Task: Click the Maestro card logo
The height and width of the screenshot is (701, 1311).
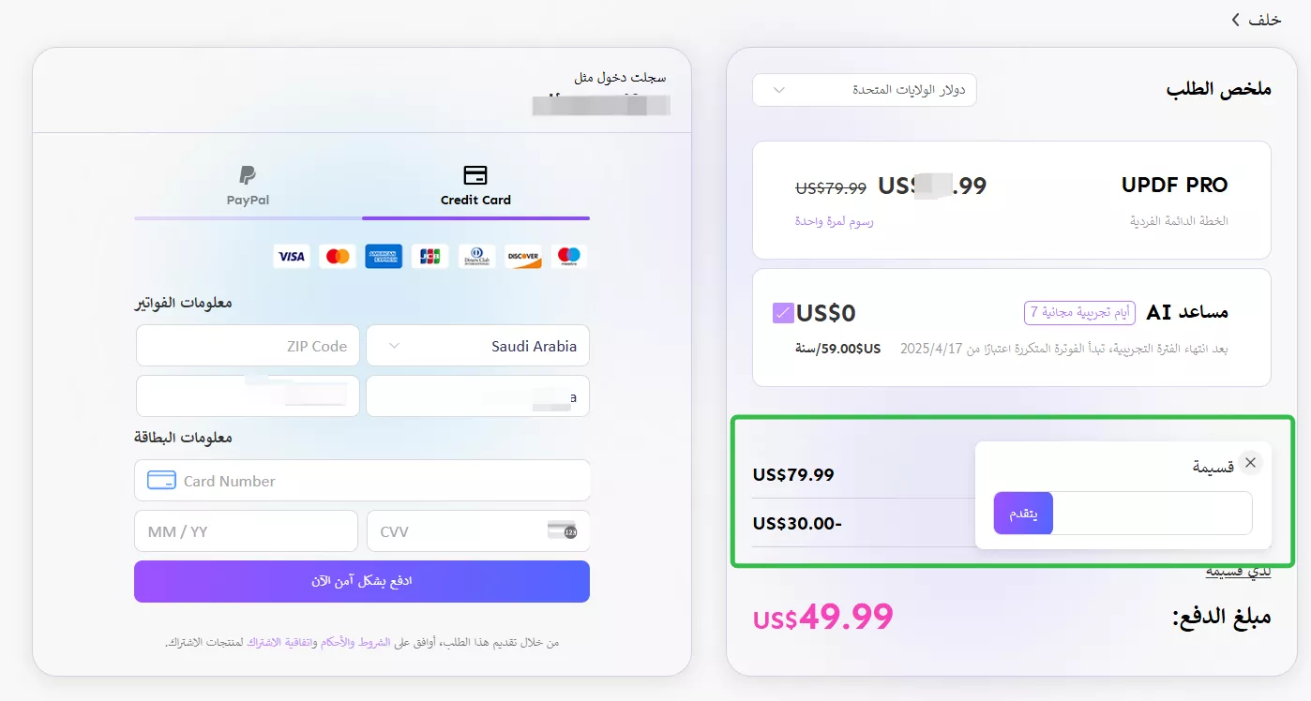Action: tap(569, 256)
